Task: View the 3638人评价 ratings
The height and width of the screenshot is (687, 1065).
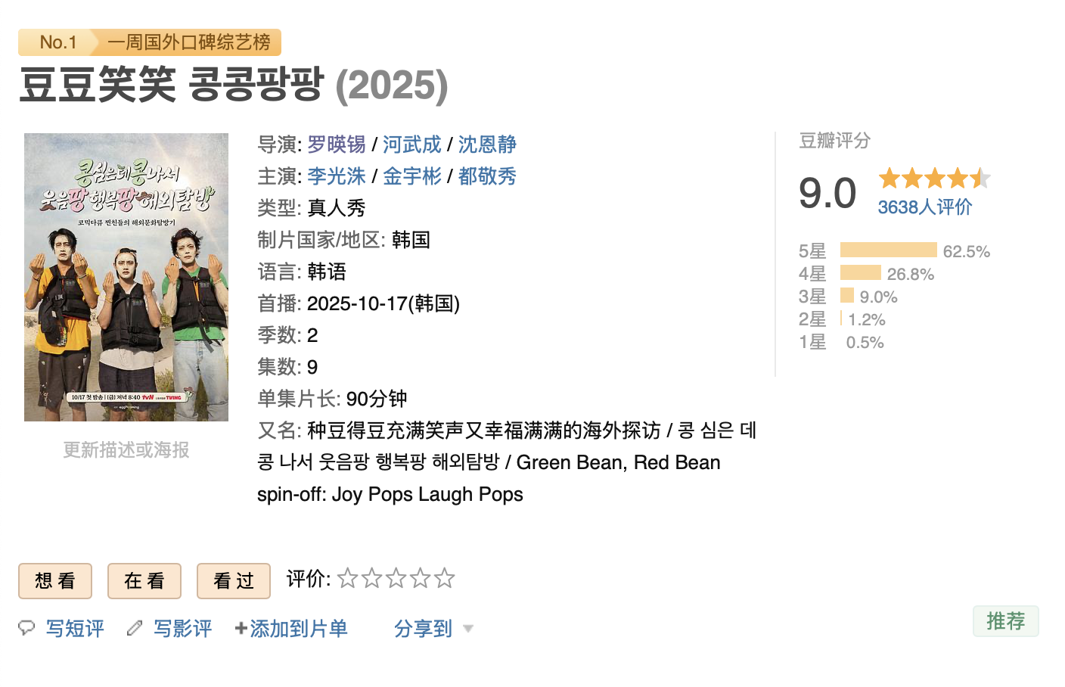Action: [x=924, y=207]
